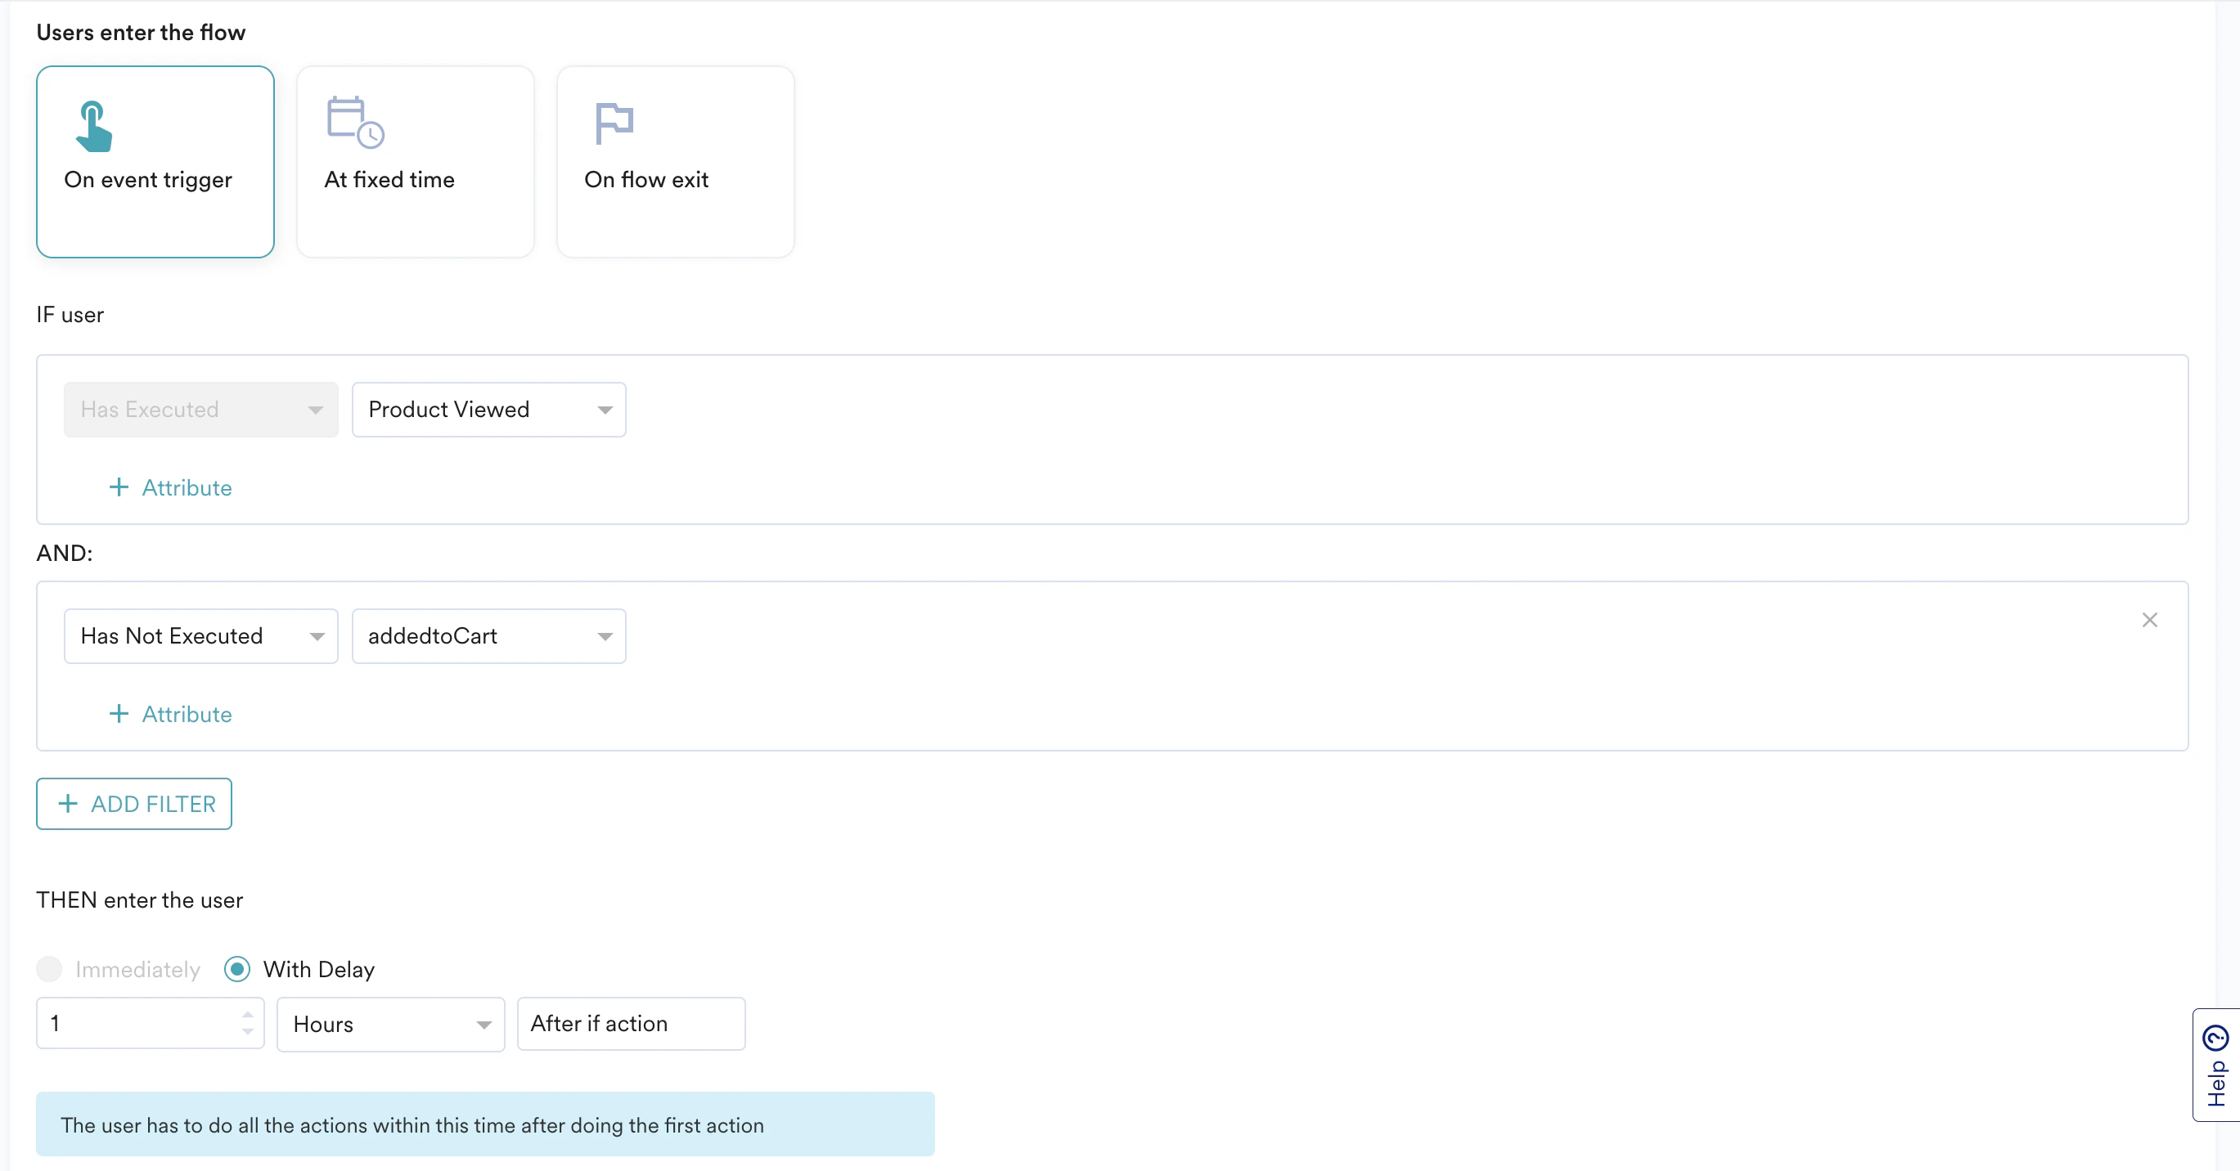This screenshot has height=1171, width=2240.
Task: Click plus icon beside second Attribute link
Action: point(119,714)
